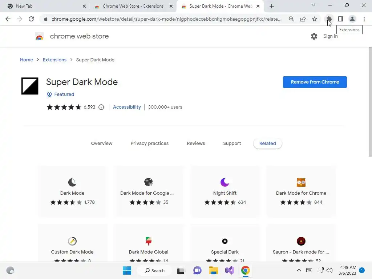The width and height of the screenshot is (372, 279).
Task: Bookmark this page with the star icon
Action: coord(315,19)
